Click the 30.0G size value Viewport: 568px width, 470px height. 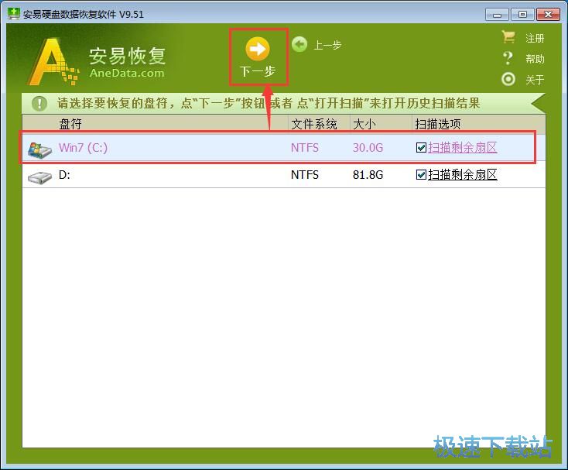tap(368, 147)
